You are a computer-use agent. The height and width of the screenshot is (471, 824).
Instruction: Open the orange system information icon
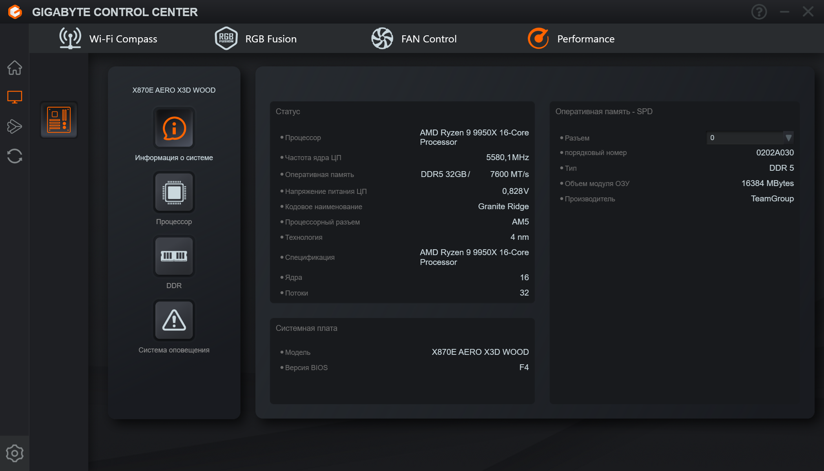click(x=174, y=128)
